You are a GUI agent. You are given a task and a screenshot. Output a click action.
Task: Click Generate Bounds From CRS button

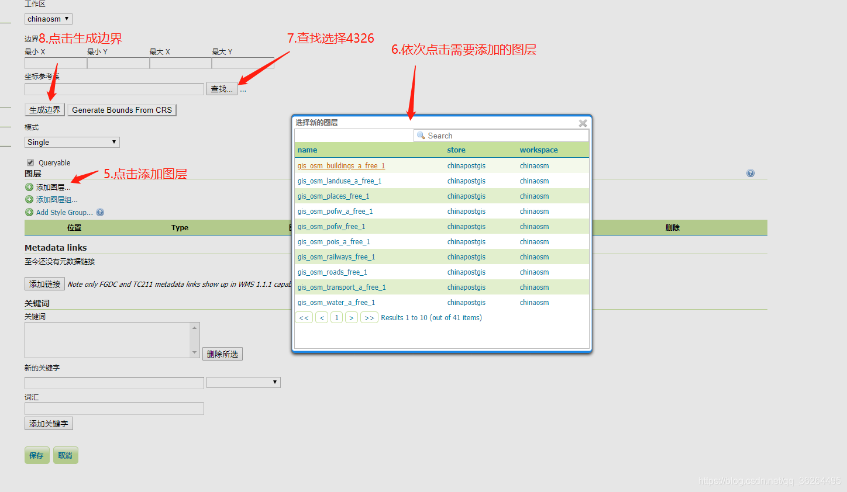[122, 110]
